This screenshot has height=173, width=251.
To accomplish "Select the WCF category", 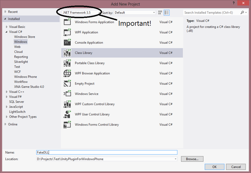I will 17,71.
